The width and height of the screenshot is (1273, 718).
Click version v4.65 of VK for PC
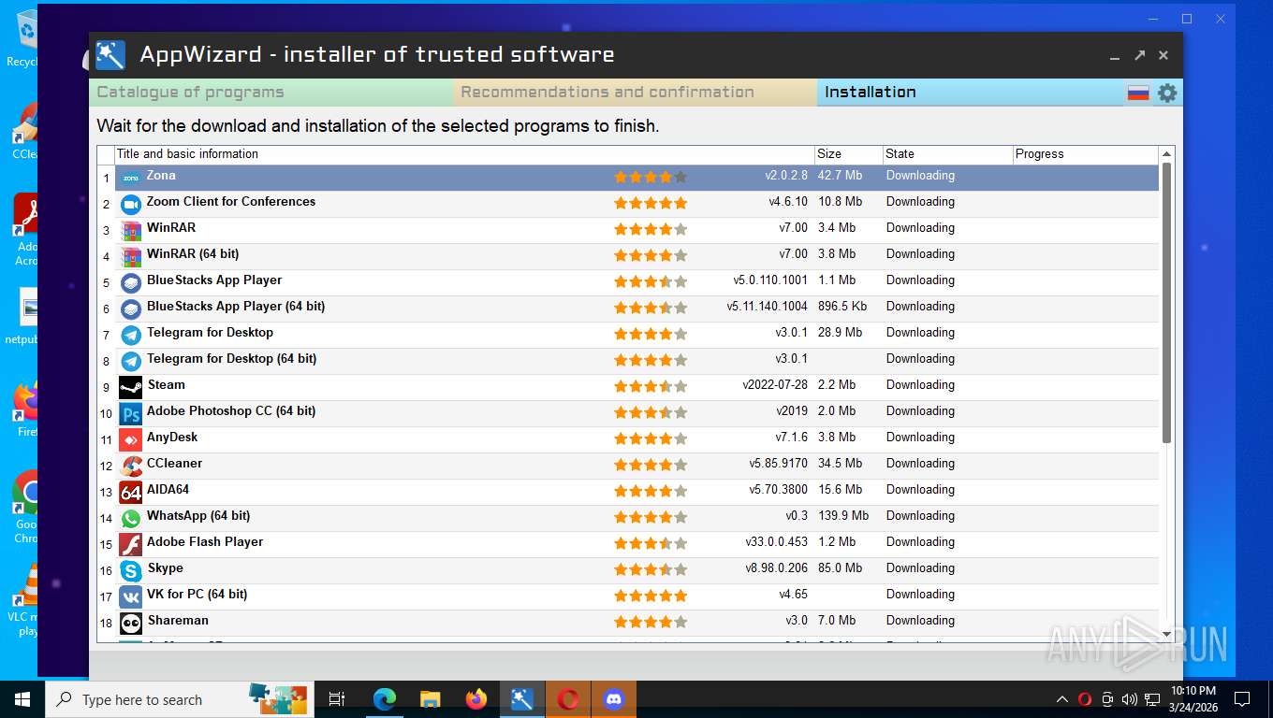(x=793, y=595)
